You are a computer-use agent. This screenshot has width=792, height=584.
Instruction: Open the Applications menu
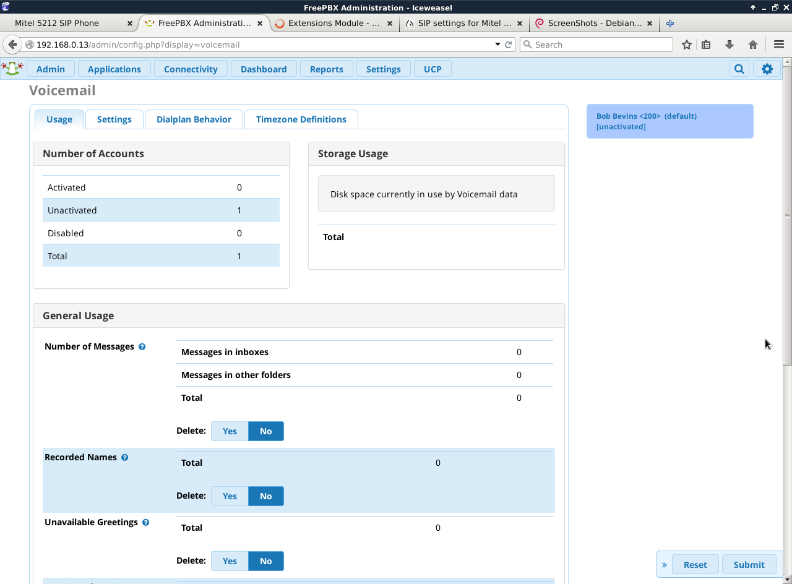point(114,69)
